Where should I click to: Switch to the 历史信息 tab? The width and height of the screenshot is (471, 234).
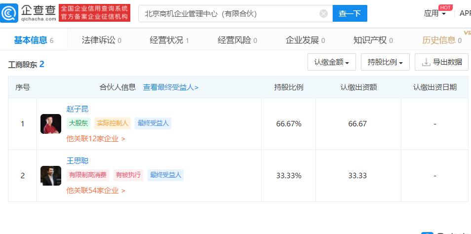441,40
